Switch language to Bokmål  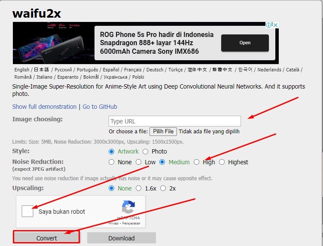(91, 77)
